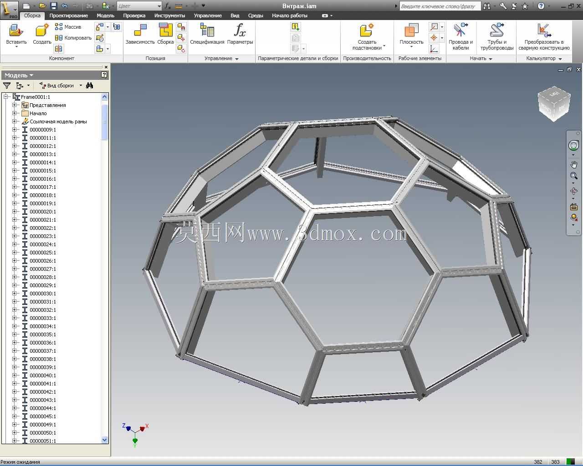583x466 pixels.
Task: Switch to the Модель ribbon tab
Action: [105, 15]
